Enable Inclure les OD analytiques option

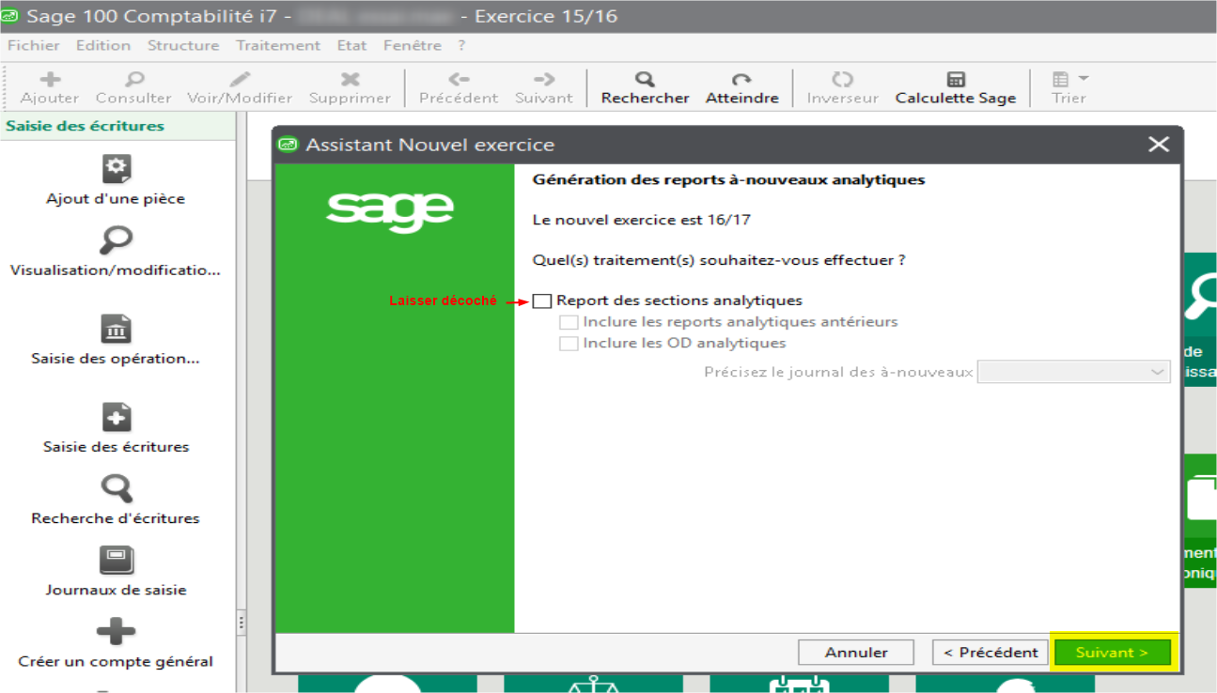(569, 344)
